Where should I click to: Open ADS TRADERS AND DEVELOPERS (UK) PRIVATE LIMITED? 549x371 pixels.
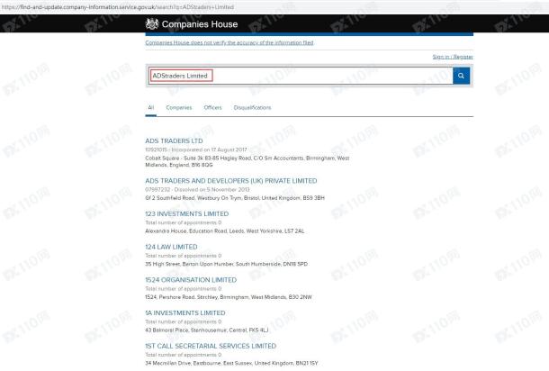coord(231,181)
